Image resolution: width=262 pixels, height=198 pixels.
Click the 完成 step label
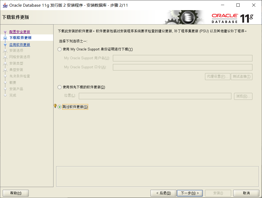13,95
